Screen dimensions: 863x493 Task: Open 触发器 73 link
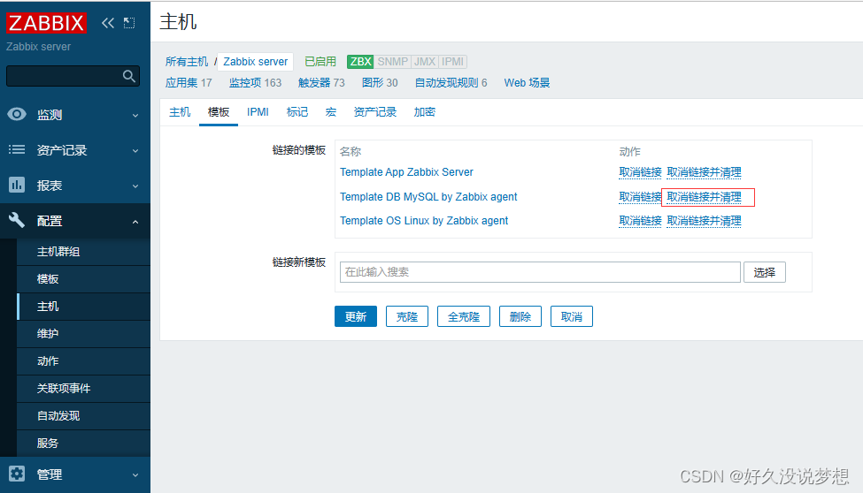pos(321,83)
